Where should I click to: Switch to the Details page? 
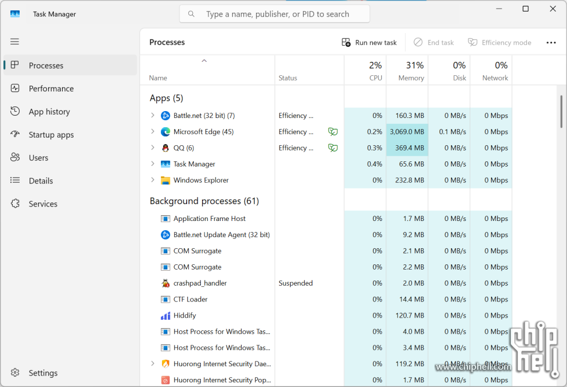pos(70,180)
